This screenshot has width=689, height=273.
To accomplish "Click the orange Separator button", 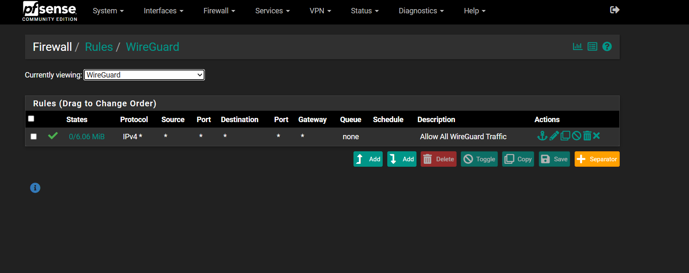I will (x=597, y=159).
